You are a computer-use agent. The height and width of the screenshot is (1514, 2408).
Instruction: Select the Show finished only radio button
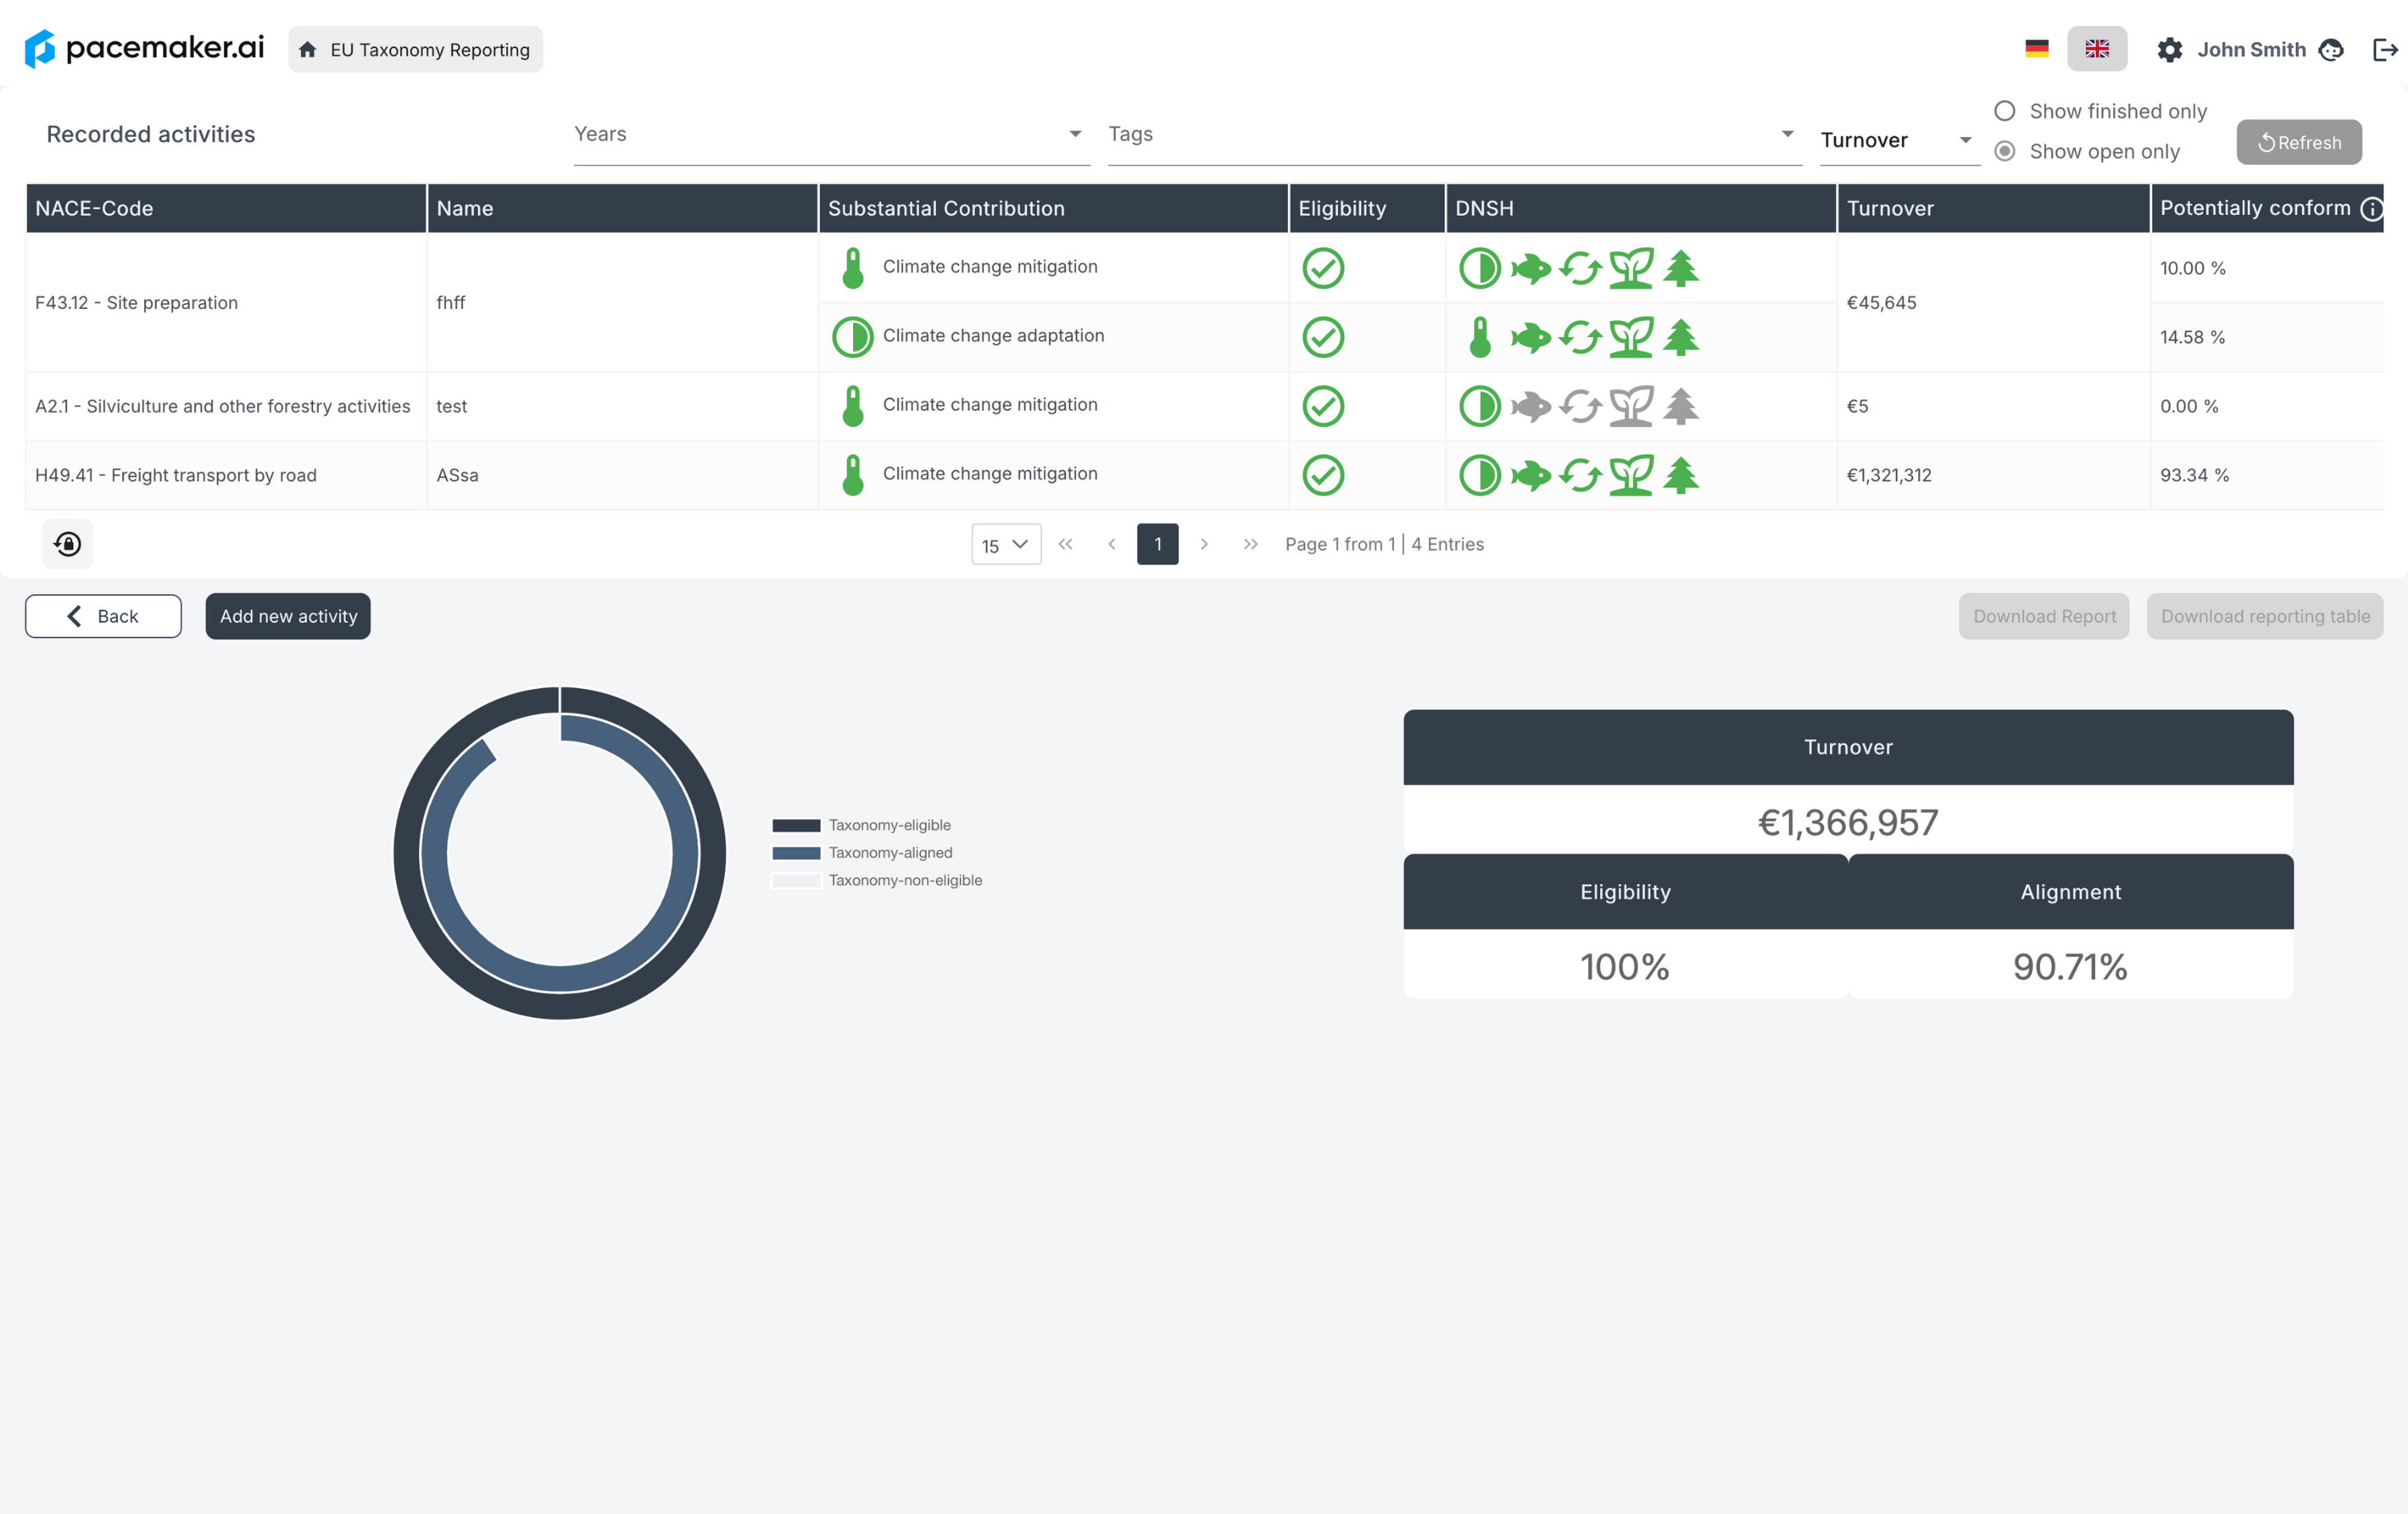tap(2004, 111)
